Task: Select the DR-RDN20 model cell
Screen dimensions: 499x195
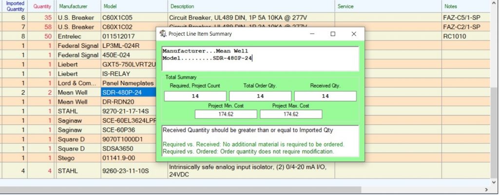Action: (x=128, y=102)
